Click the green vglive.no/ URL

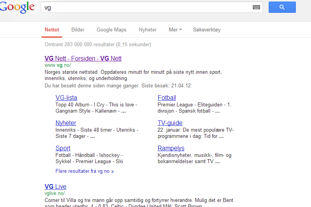54,193
